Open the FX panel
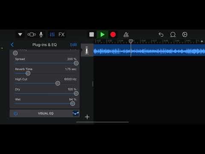 click(61, 35)
